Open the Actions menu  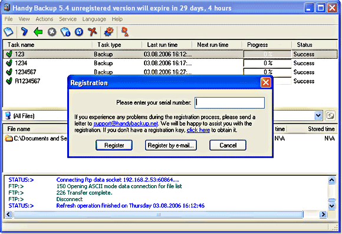pyautogui.click(x=44, y=19)
